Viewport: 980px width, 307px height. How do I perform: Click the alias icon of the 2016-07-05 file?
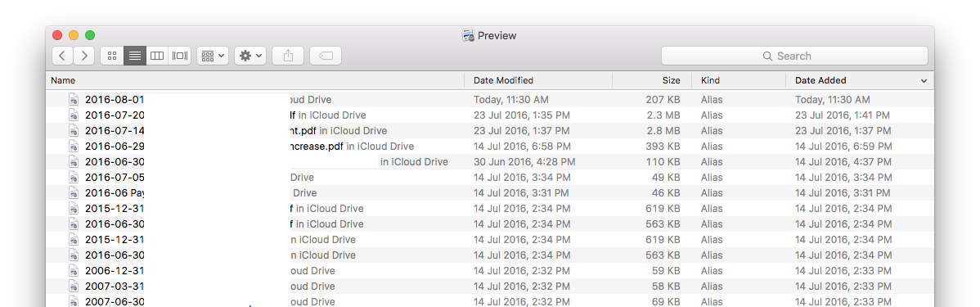click(74, 178)
